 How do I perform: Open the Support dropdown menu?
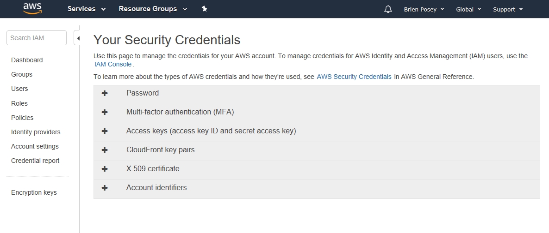[x=508, y=9]
